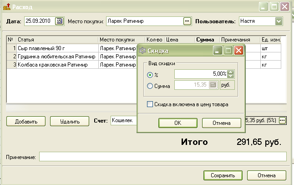
Task: Open the calculator icon in Сумма field
Action: point(213,85)
